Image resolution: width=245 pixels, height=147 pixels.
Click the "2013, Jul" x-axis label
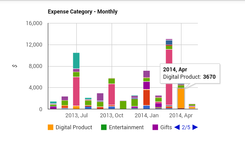[77, 115]
